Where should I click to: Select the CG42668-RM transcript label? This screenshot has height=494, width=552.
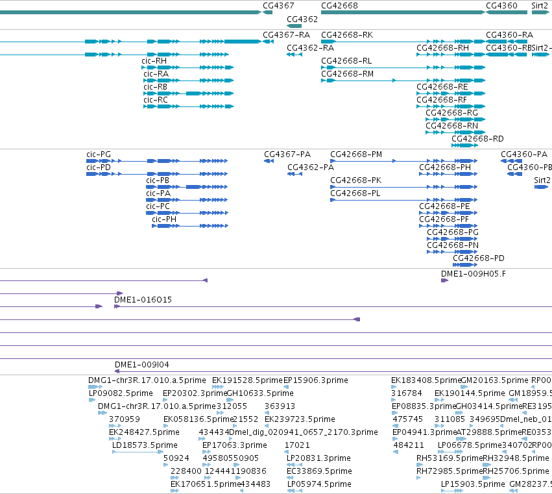coord(348,74)
